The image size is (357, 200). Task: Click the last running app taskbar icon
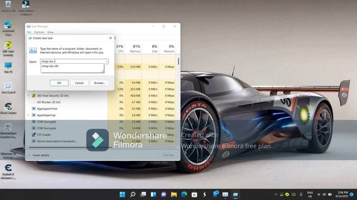pyautogui.click(x=235, y=194)
